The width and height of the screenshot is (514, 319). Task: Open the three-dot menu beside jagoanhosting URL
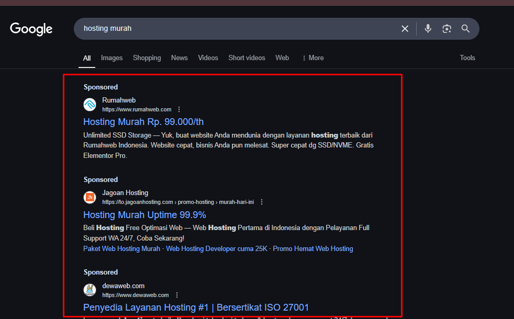[x=262, y=202]
